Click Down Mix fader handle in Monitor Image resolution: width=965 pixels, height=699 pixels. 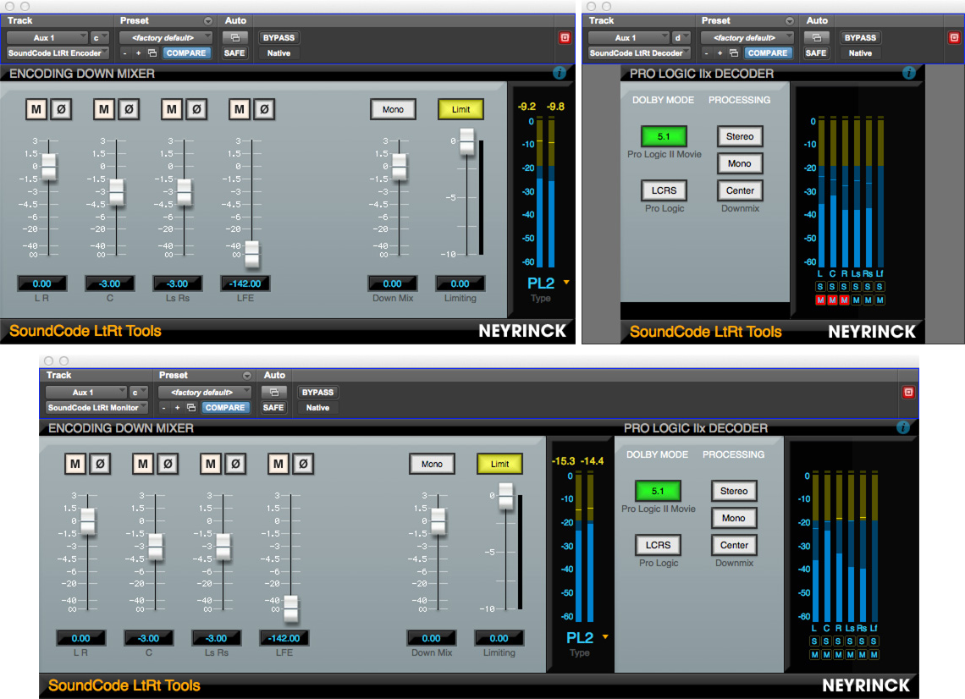[x=438, y=520]
